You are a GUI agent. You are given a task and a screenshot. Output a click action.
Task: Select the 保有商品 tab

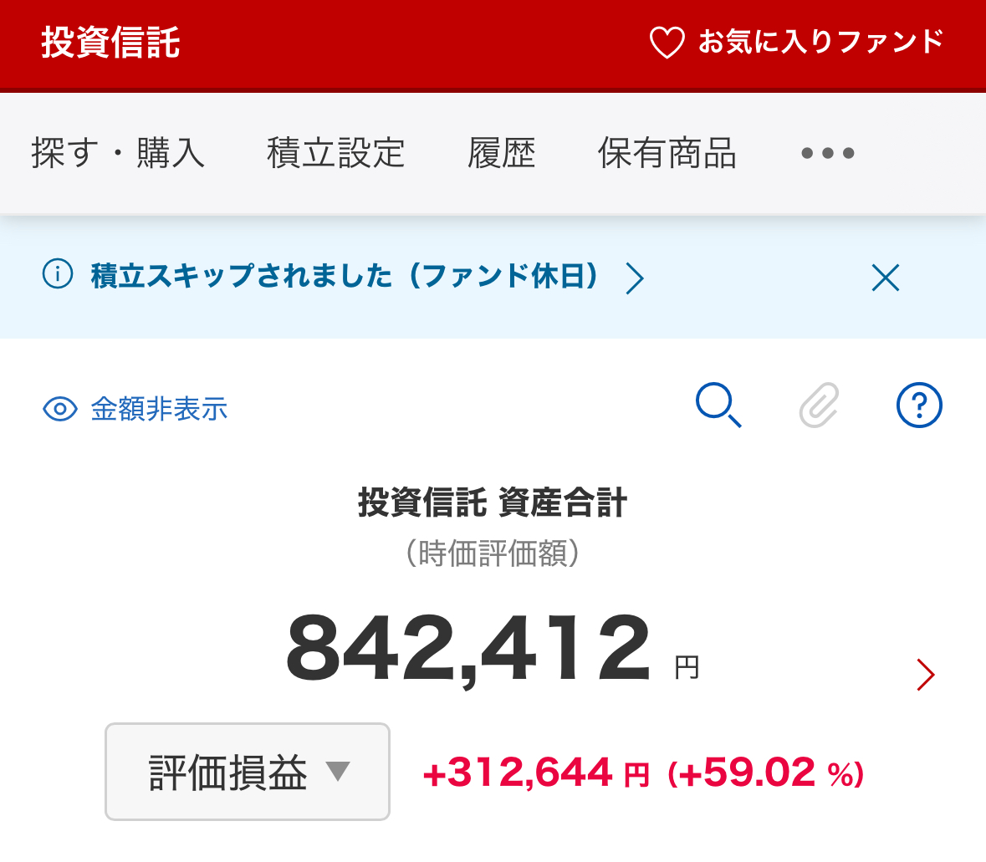click(667, 154)
